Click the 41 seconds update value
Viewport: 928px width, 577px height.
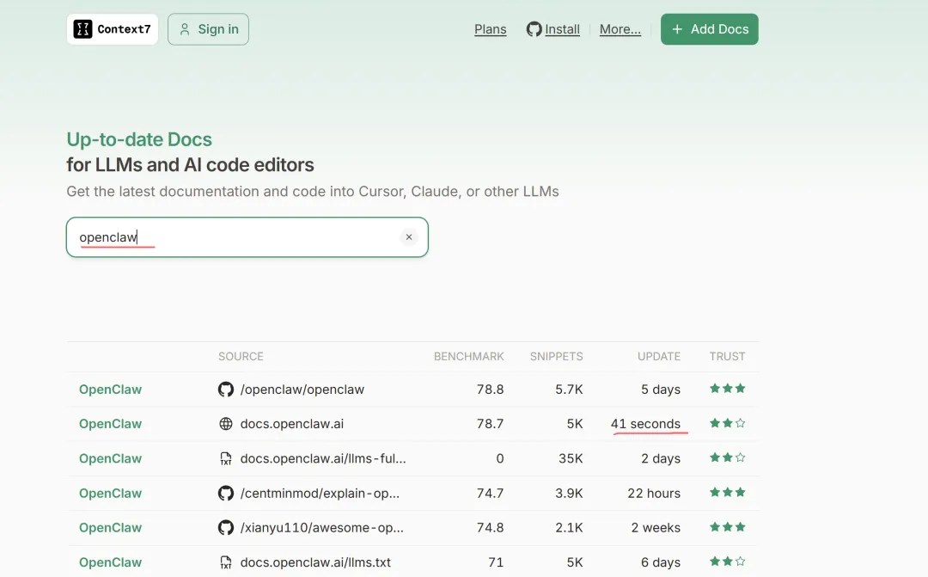pyautogui.click(x=645, y=424)
